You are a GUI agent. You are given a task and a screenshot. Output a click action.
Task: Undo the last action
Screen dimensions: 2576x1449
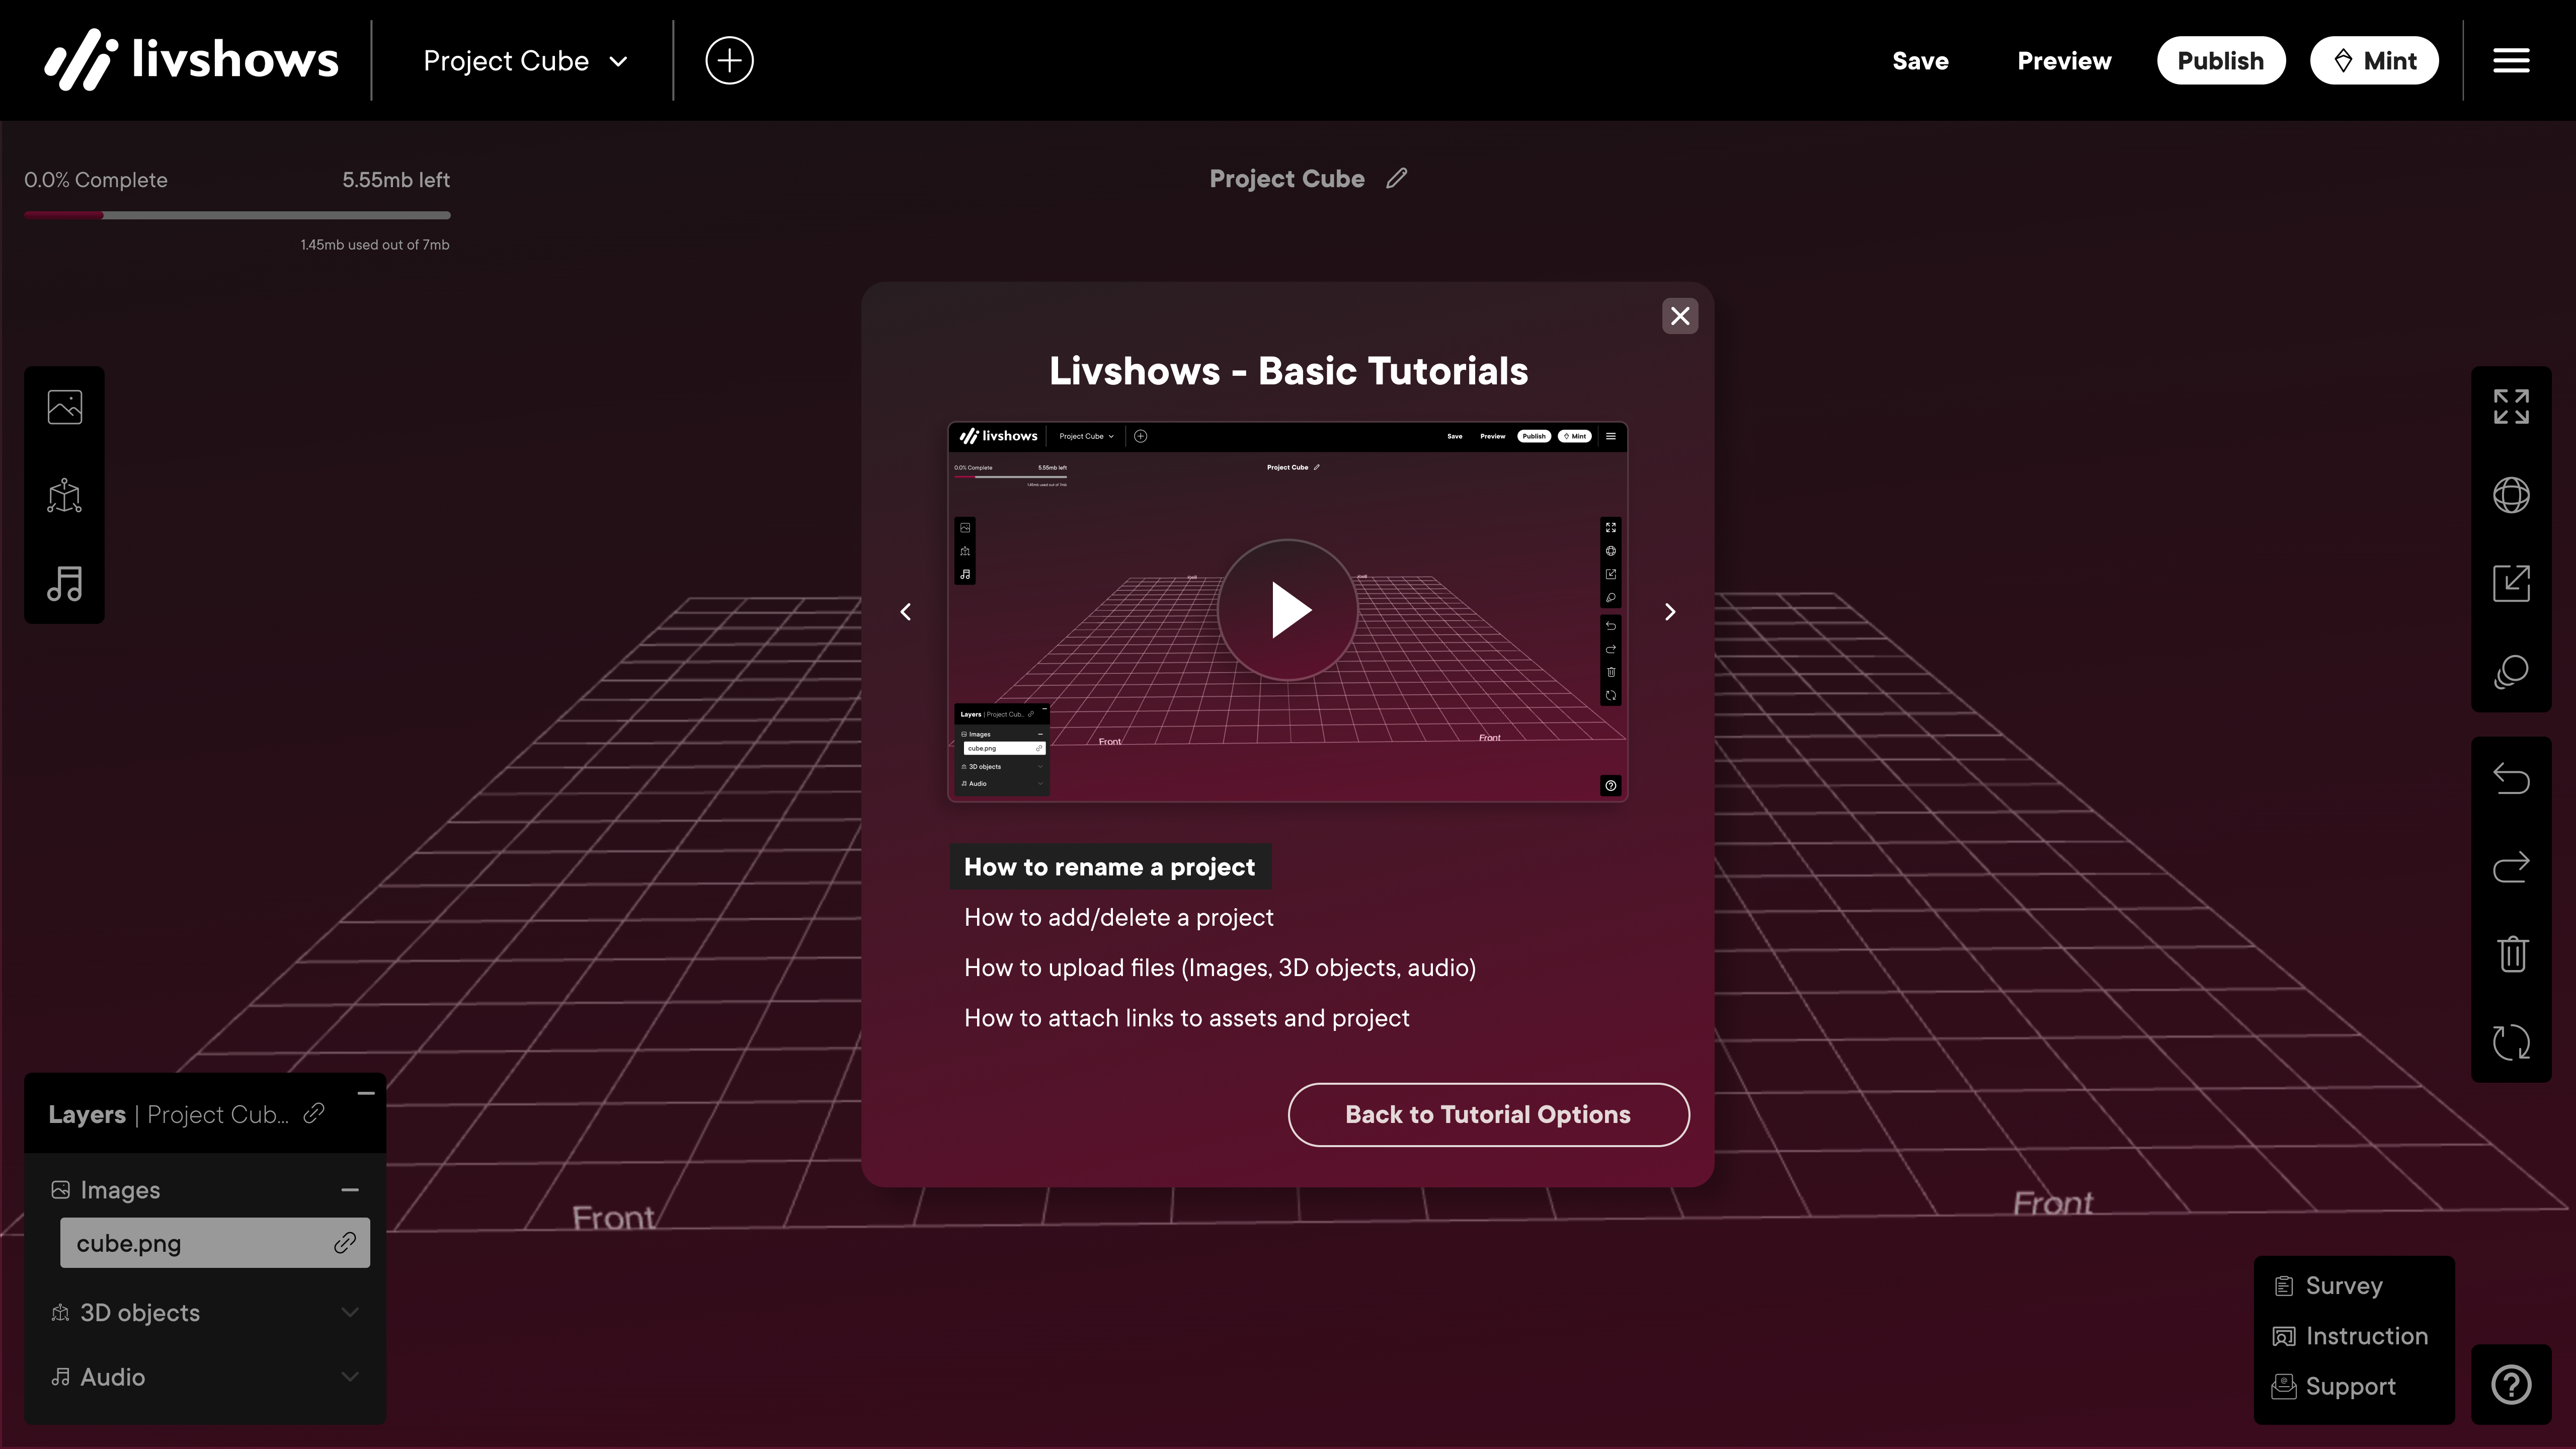point(2511,778)
